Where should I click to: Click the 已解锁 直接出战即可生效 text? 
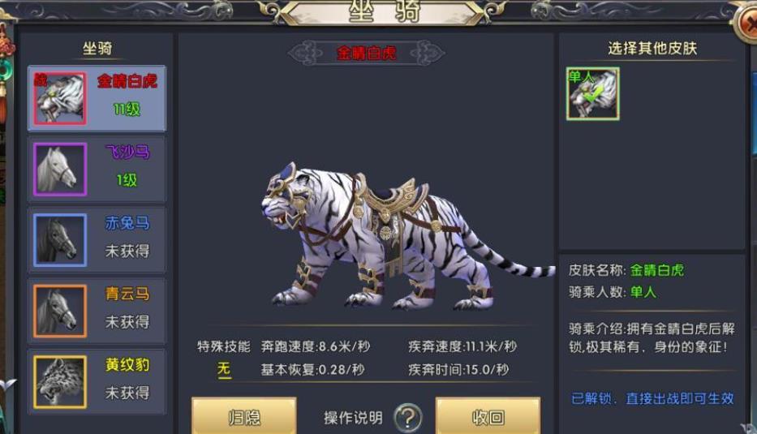(x=652, y=398)
